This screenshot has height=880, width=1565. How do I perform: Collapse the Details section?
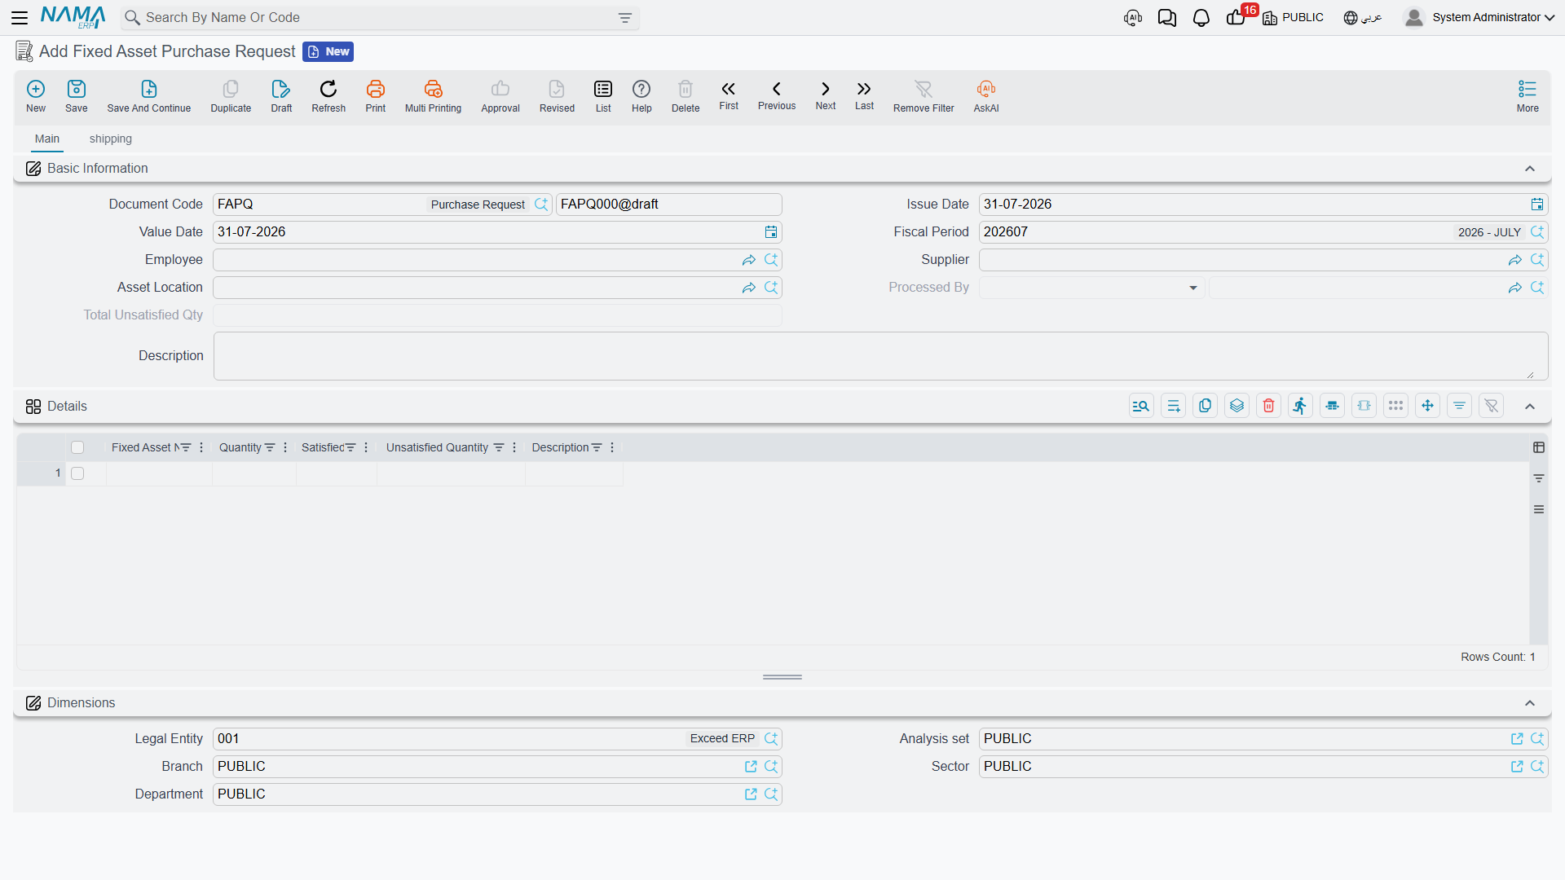pos(1530,407)
